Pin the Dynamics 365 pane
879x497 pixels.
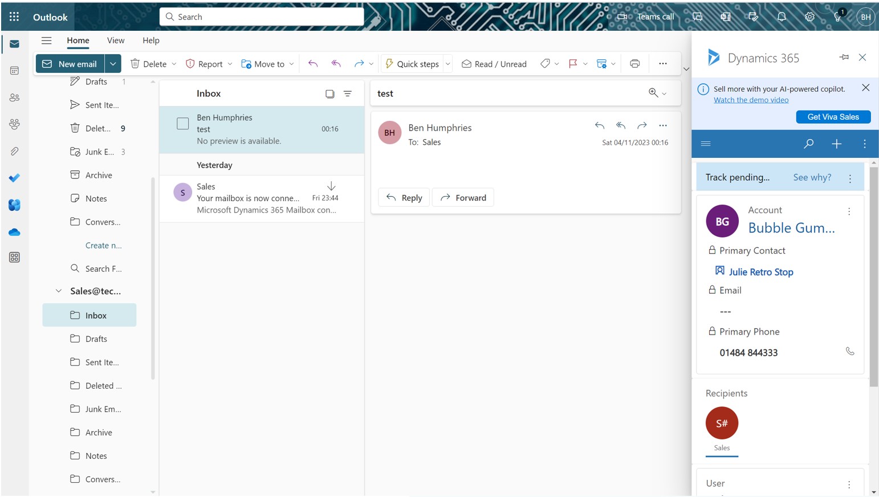pyautogui.click(x=844, y=58)
